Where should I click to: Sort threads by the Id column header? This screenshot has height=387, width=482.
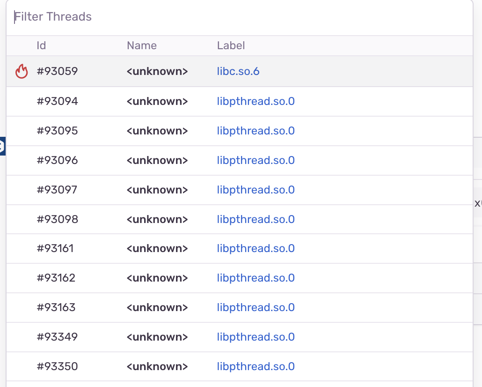pos(41,45)
